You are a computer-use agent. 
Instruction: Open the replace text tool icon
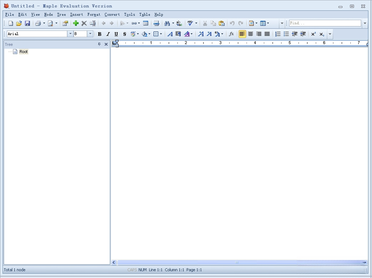click(179, 23)
